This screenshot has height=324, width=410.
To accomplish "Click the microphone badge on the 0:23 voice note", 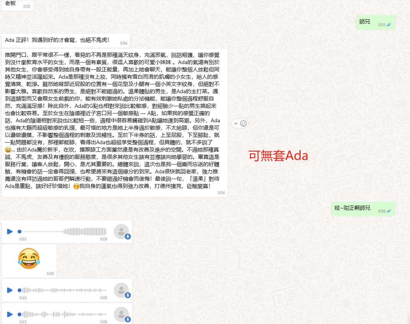I will point(128,319).
